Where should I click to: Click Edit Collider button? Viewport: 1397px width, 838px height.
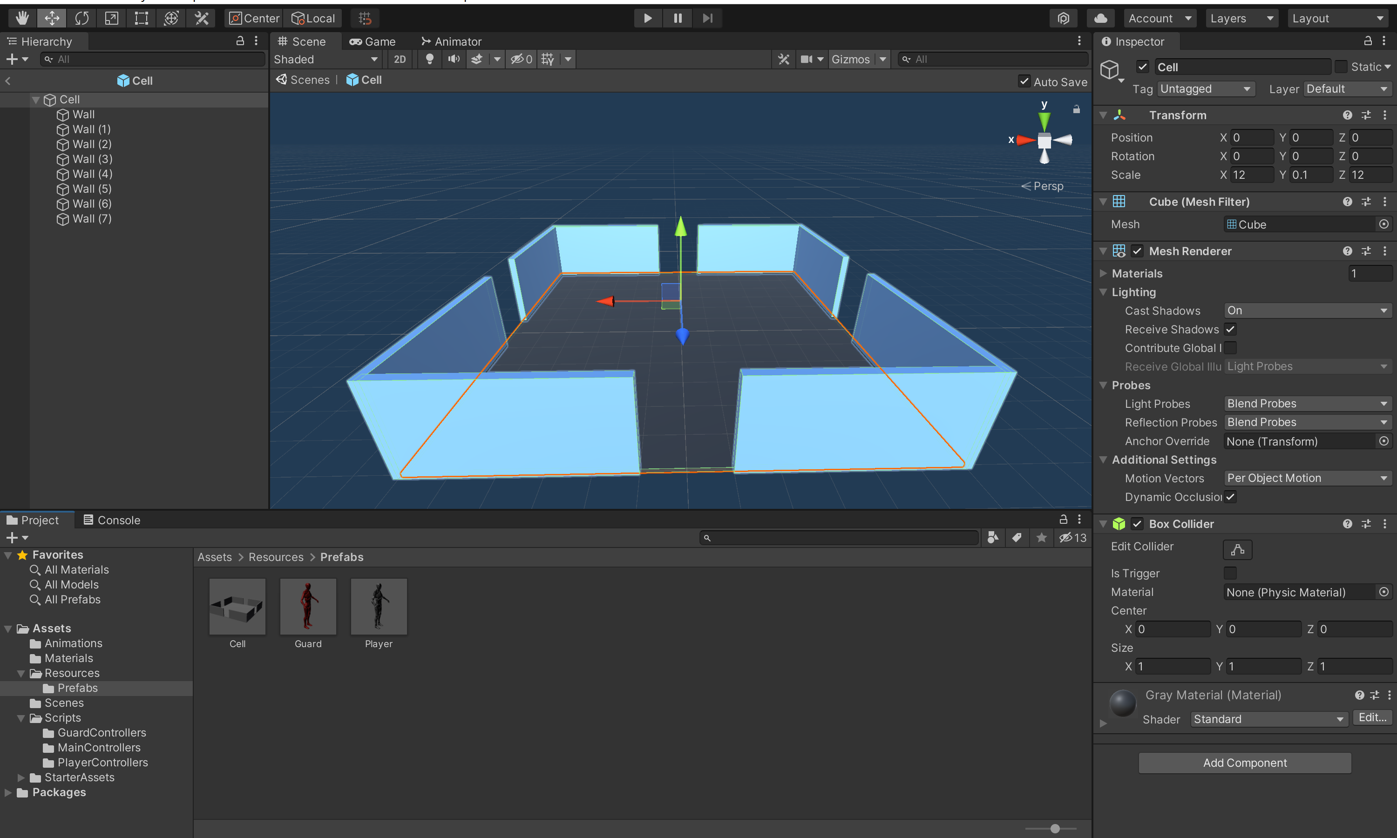point(1237,549)
